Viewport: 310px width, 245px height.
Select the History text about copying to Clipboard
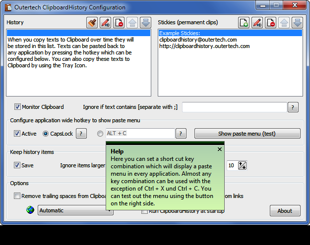click(x=70, y=52)
